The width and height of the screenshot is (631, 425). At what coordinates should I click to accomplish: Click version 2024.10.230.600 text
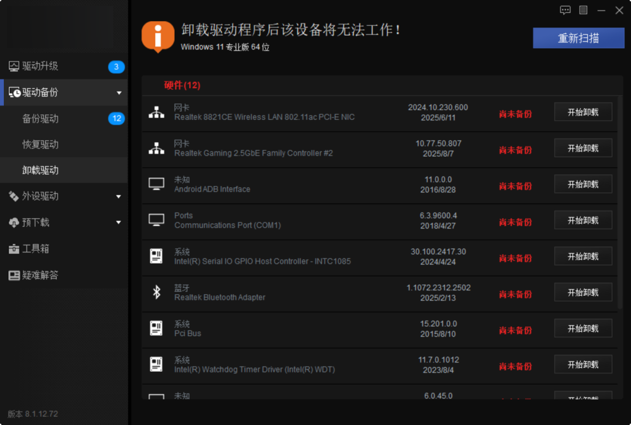[x=438, y=107]
